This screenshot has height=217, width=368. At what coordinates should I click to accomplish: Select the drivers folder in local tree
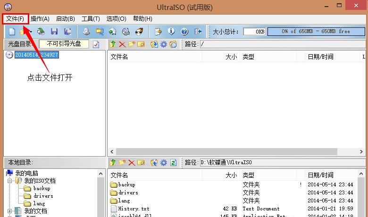click(x=43, y=196)
